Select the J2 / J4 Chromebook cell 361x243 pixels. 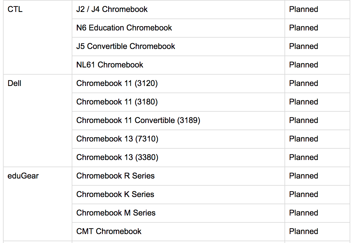pos(112,9)
